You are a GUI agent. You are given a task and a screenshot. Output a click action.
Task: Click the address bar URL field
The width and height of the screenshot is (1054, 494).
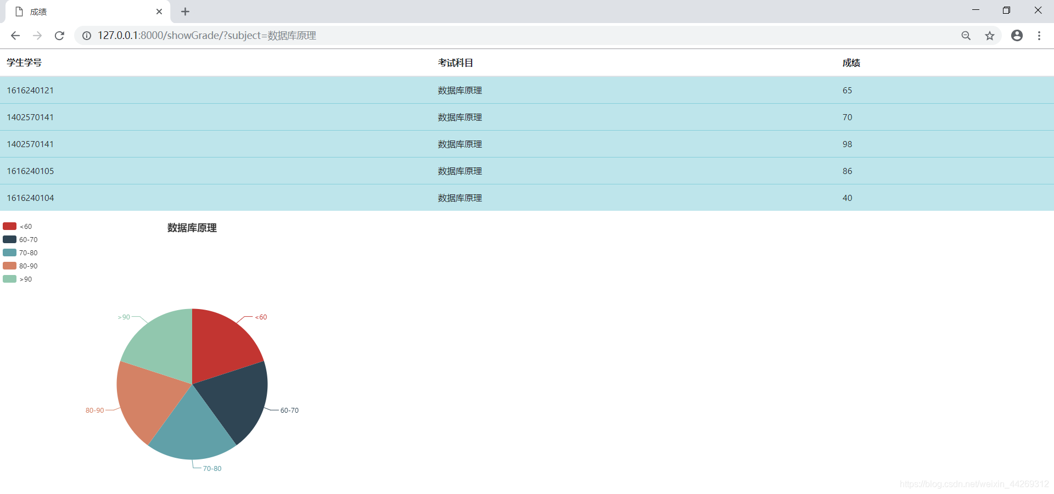pyautogui.click(x=494, y=36)
